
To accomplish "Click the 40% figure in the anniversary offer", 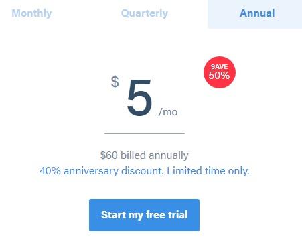I will tap(50, 171).
